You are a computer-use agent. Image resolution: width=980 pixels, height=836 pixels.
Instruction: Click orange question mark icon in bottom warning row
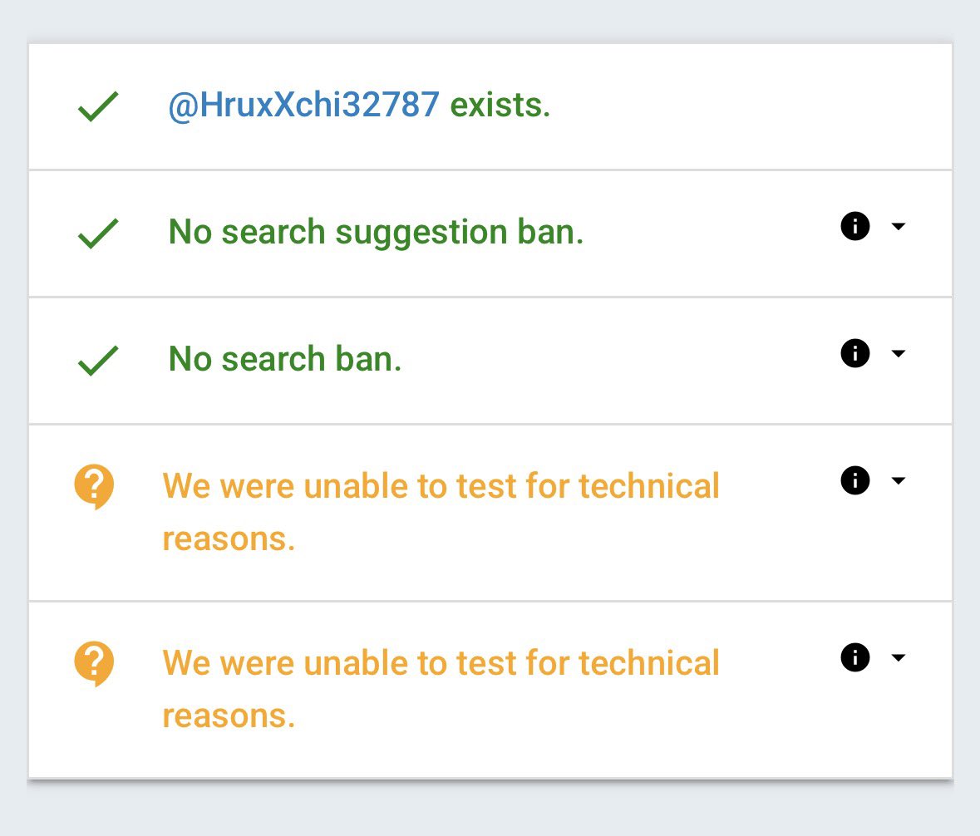coord(94,663)
